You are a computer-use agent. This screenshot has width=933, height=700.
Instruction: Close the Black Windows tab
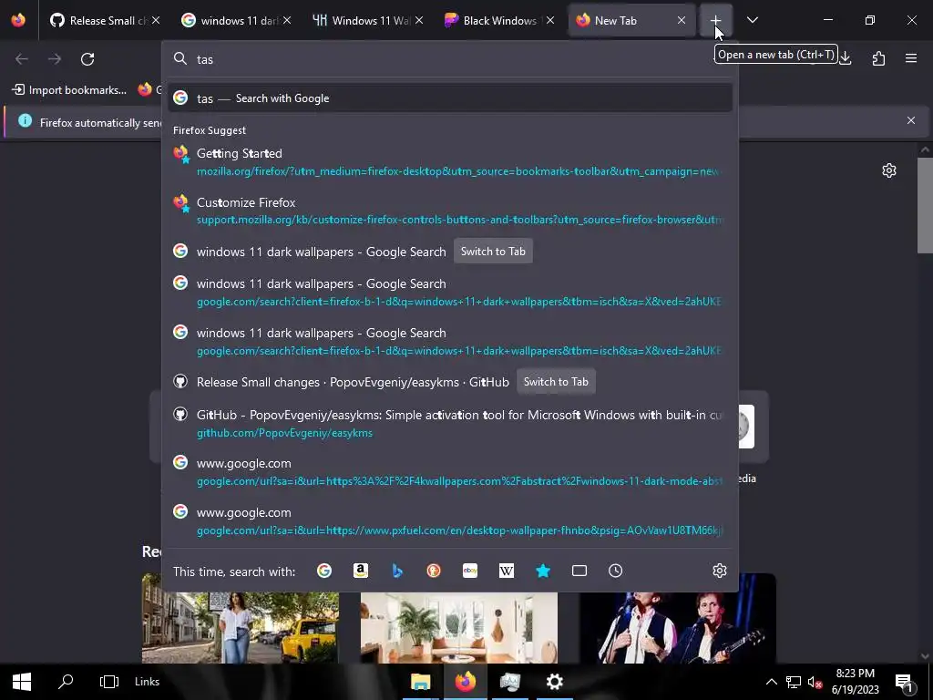550,20
